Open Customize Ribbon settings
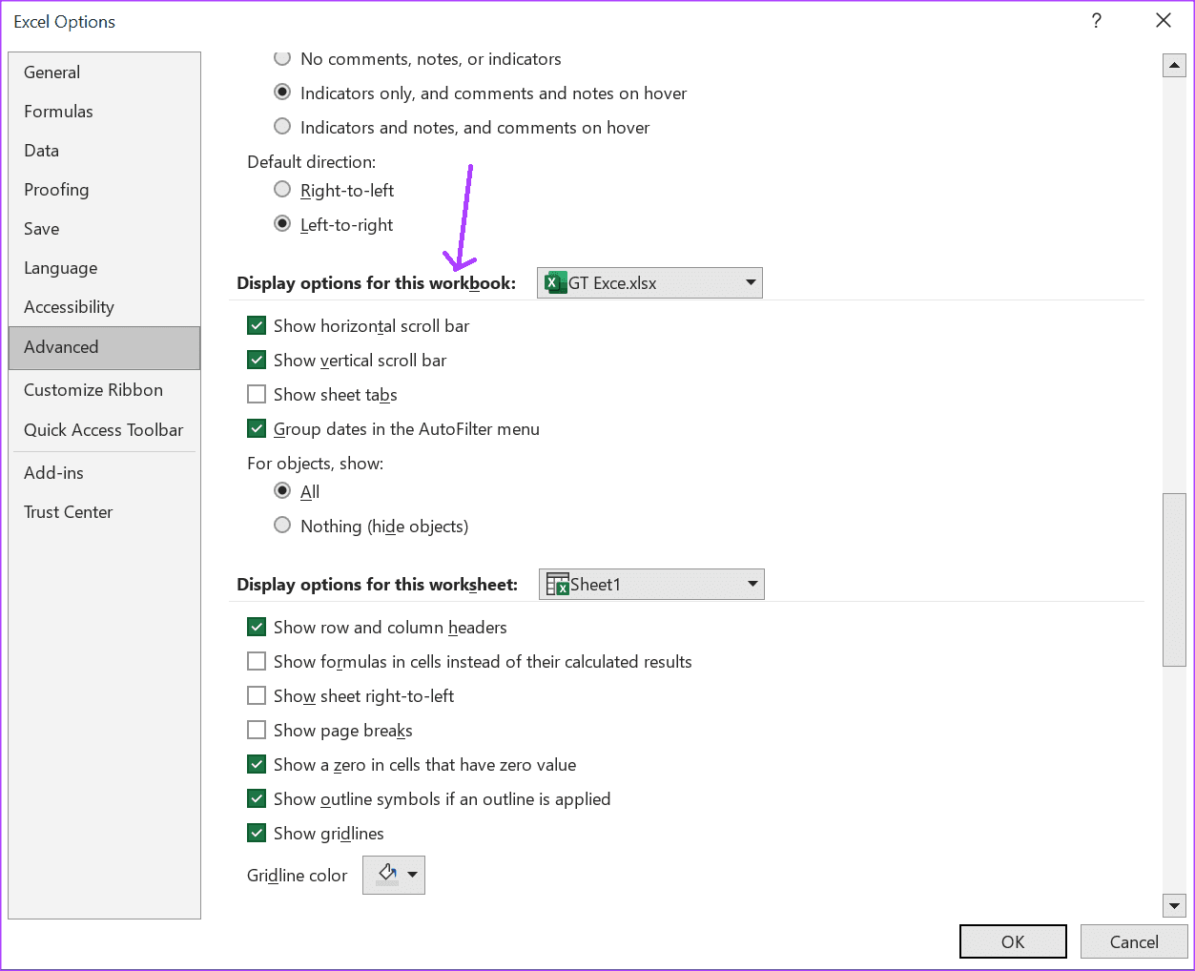The height and width of the screenshot is (971, 1195). tap(104, 390)
